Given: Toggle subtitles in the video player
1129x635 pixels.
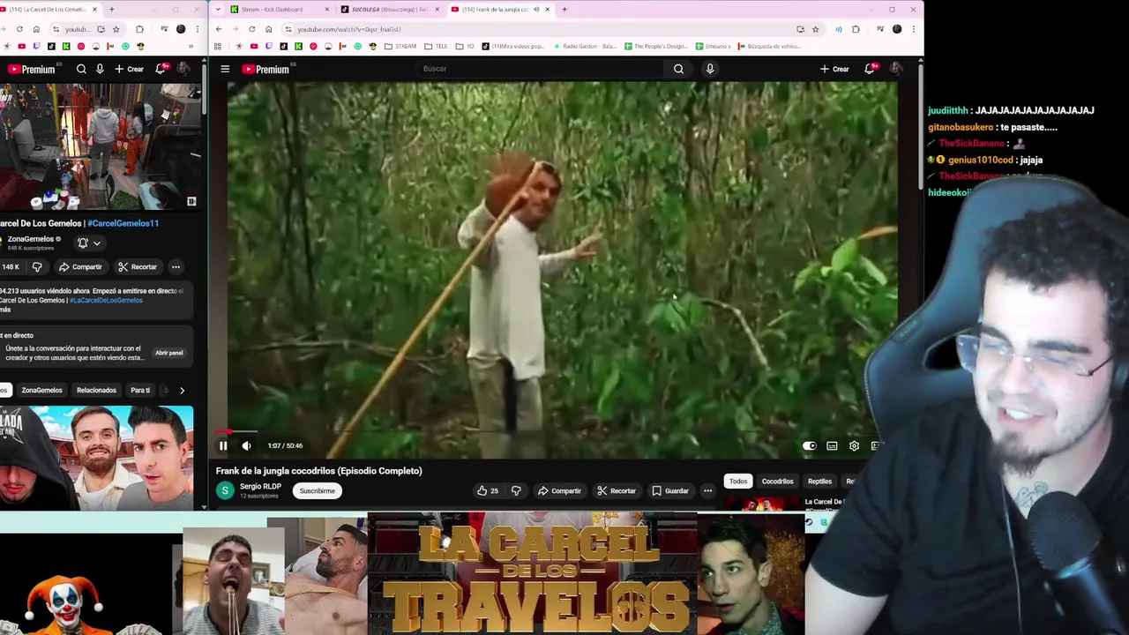Looking at the screenshot, I should tap(832, 445).
